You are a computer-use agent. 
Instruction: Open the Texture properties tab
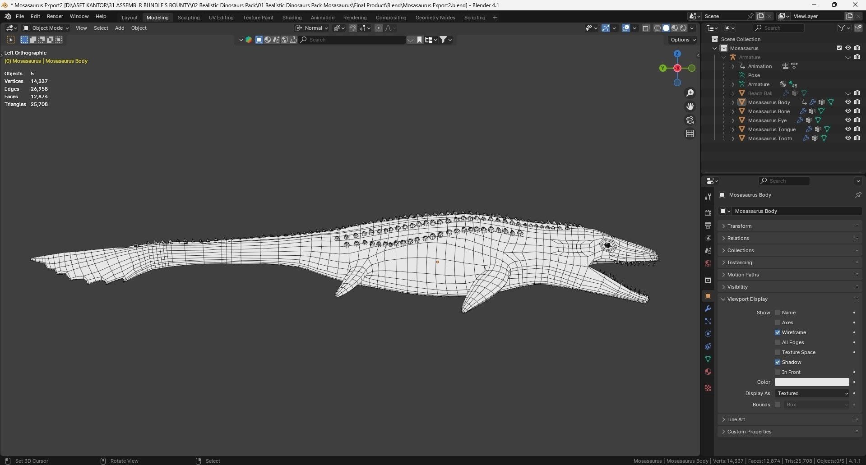(x=708, y=388)
